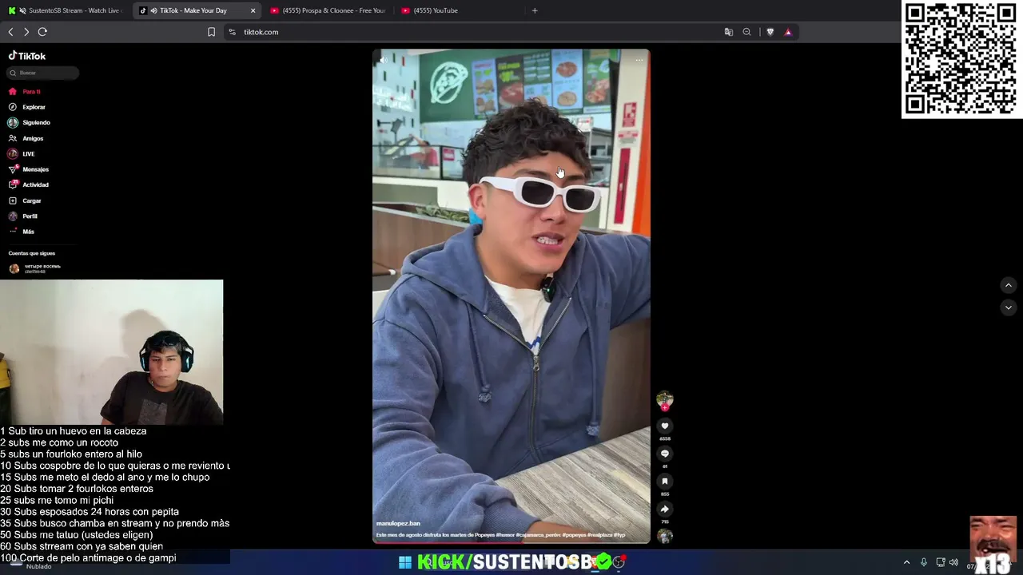
Task: Open the Brave Shields lion icon
Action: coord(770,32)
